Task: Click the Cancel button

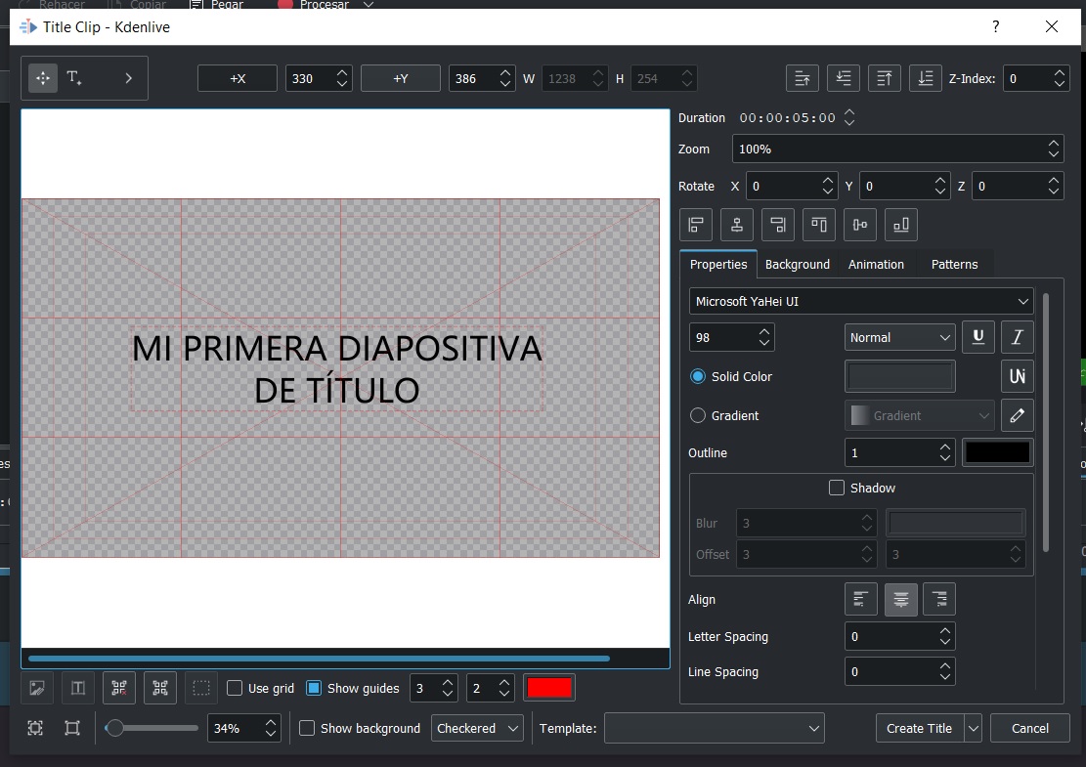Action: coord(1030,728)
